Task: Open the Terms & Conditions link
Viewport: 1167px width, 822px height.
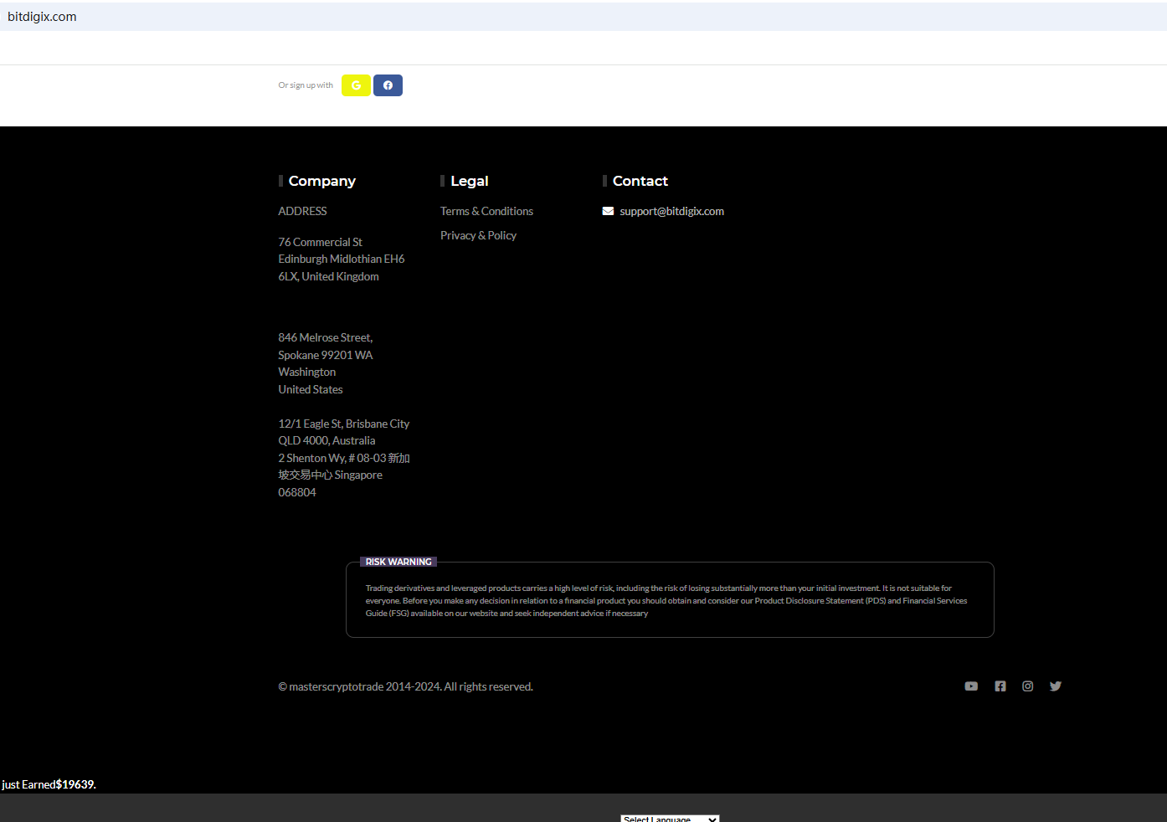Action: pos(486,211)
